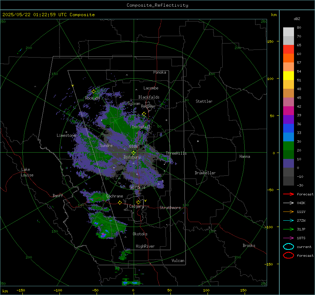
Task: Click the Lacombe city label
Action: [x=151, y=88]
